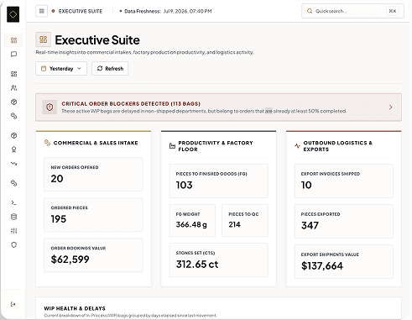Screen dimensions: 412x320
Task: Open the chat bubble icon in sidebar
Action: [13, 54]
